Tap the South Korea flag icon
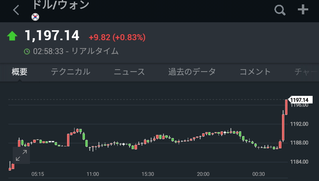Viewport: 319px width, 181px height. tap(35, 17)
